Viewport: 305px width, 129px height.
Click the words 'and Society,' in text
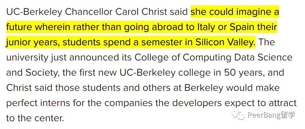point(32,73)
